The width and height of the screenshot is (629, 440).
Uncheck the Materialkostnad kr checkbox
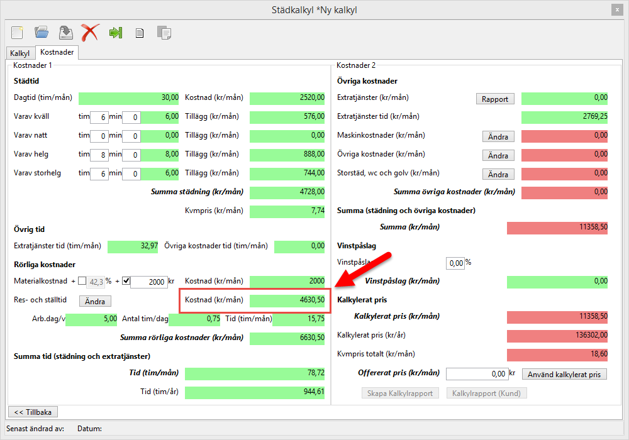point(125,281)
